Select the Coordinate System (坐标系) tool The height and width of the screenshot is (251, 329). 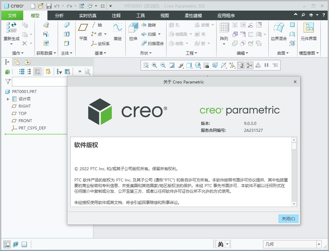tap(100, 43)
